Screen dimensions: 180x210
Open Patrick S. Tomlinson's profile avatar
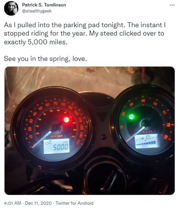tap(11, 8)
